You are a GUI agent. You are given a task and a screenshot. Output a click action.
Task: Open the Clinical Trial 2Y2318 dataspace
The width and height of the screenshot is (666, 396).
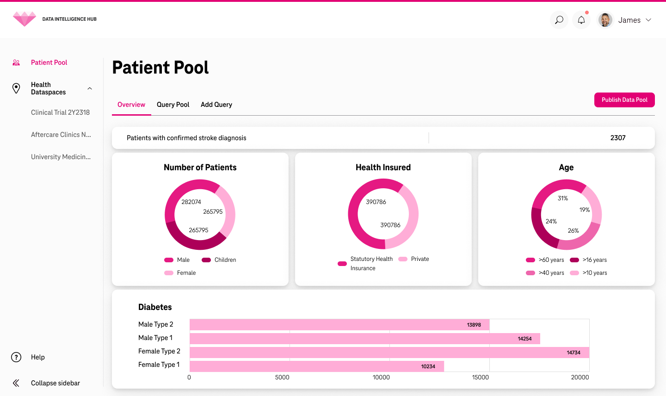(61, 112)
